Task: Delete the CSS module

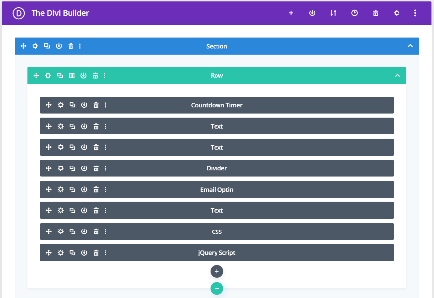Action: [x=96, y=232]
